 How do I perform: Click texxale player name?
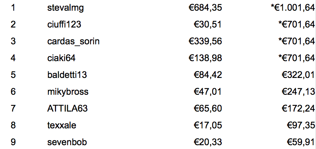(x=62, y=125)
